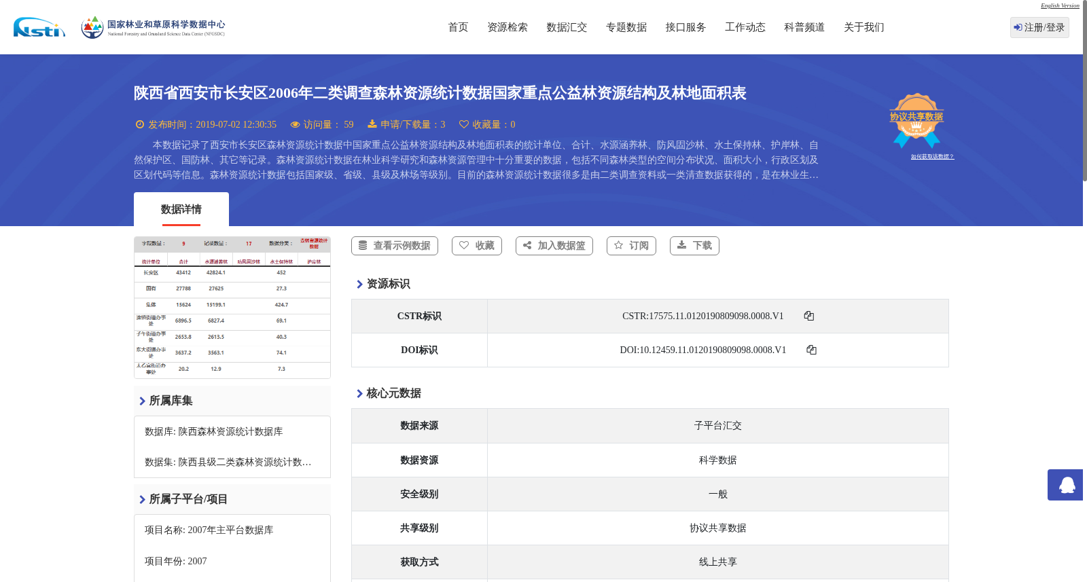Click the 子平台汇交 data source value
The height and width of the screenshot is (582, 1087).
[x=717, y=426]
